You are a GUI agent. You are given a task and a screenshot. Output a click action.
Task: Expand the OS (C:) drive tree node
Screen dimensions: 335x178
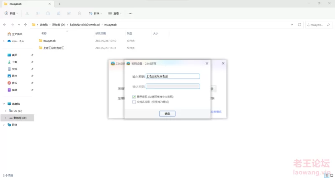[x=5, y=111]
